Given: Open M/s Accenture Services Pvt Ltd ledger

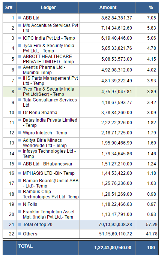Looking at the screenshot, I should (51, 28).
